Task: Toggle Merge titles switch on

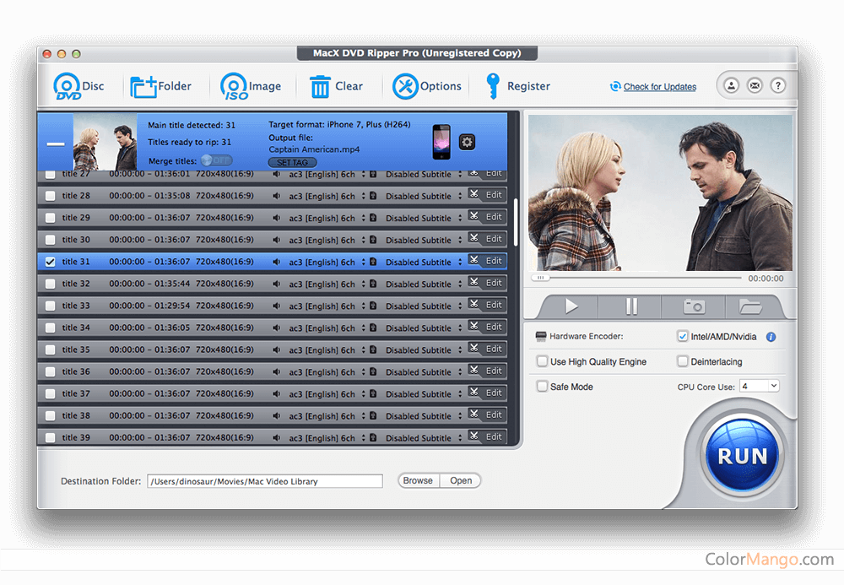Action: 216,160
